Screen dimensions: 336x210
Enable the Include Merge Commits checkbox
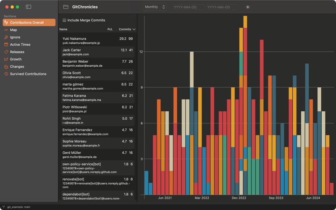[x=64, y=20]
